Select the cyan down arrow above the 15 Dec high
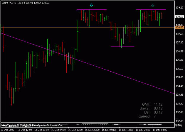This screenshot has width=185, height=132. point(91,5)
